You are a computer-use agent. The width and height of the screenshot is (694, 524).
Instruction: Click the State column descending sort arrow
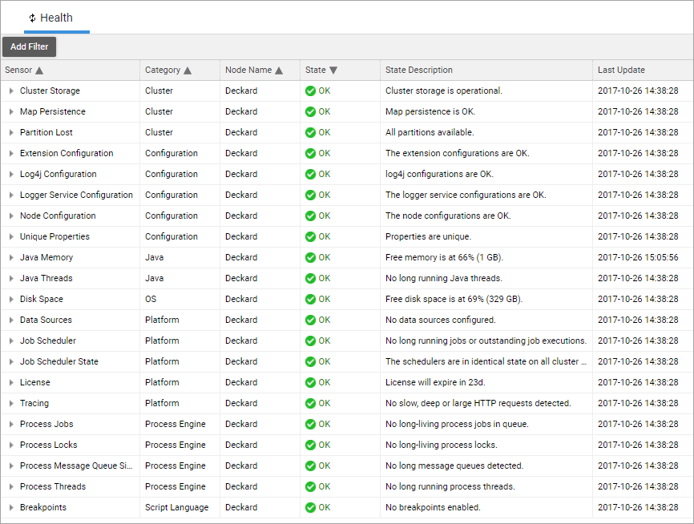333,71
